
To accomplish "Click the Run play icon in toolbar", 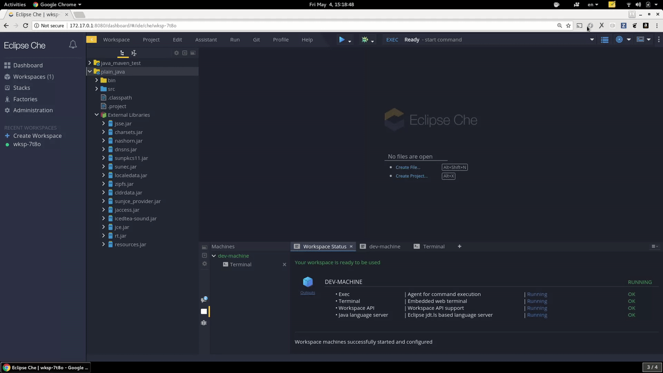I will tap(341, 39).
